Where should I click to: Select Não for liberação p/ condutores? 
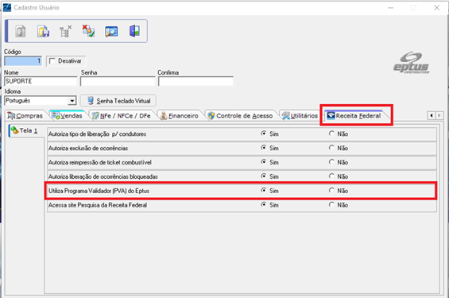coord(331,134)
